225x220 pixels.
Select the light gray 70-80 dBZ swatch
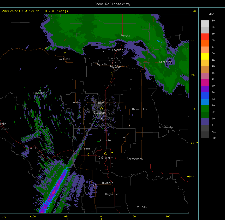(205, 24)
